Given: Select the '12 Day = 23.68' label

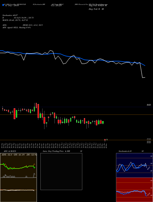Looking at the screenshot, I should [x=12, y=6].
